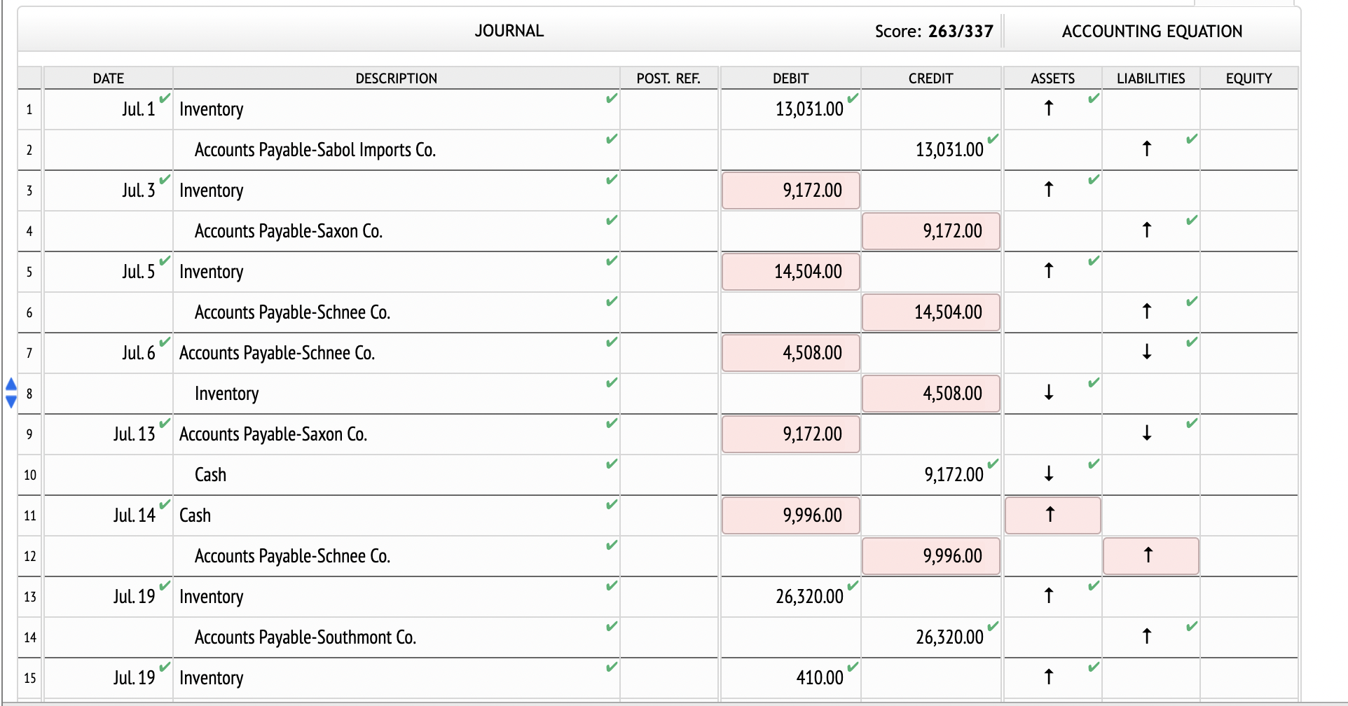Click the POST. REF. column header
1348x706 pixels.
tap(668, 78)
